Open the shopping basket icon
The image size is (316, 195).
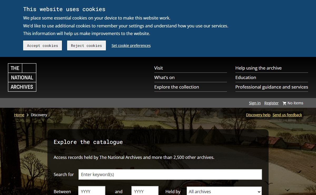(284, 103)
